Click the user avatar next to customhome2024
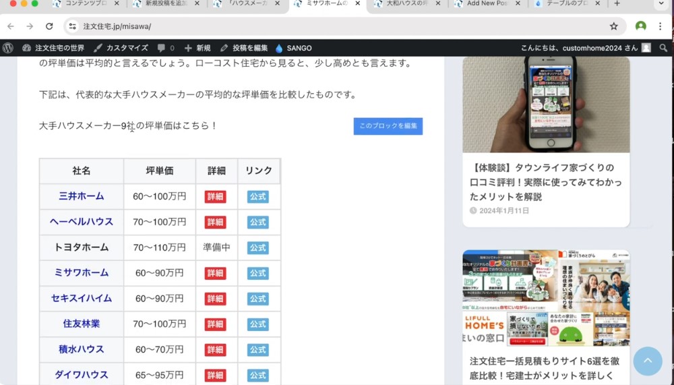Viewport: 674px width, 385px height. (646, 48)
